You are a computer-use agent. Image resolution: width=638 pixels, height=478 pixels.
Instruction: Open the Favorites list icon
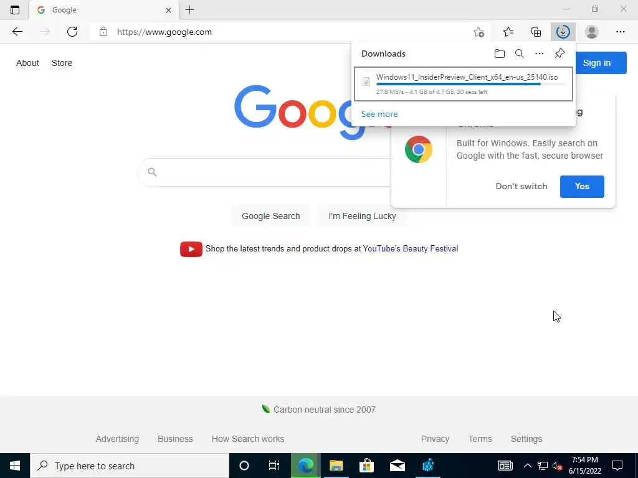508,32
